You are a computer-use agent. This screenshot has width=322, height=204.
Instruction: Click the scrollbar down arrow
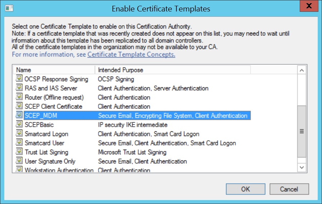[x=302, y=167]
